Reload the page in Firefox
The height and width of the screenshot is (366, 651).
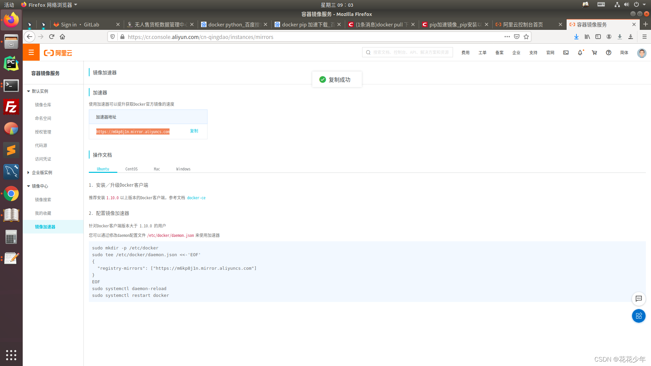[52, 37]
